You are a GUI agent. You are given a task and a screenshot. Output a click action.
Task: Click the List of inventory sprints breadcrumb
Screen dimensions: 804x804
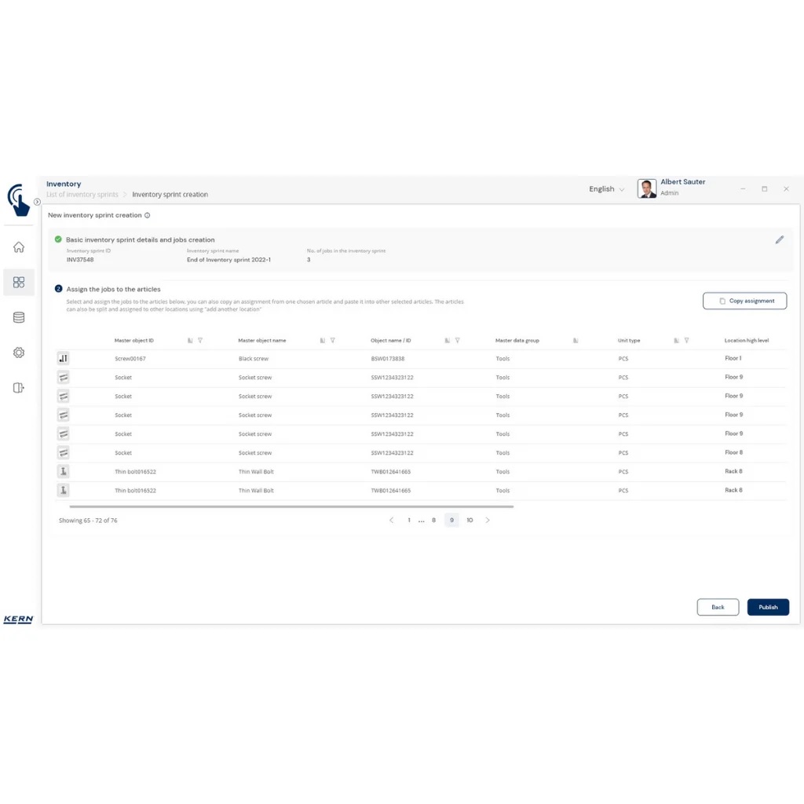tap(82, 195)
